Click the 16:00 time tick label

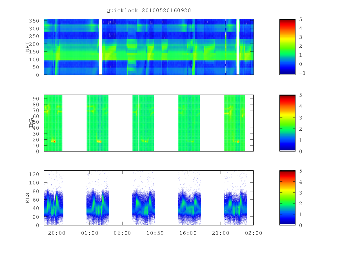point(188,233)
